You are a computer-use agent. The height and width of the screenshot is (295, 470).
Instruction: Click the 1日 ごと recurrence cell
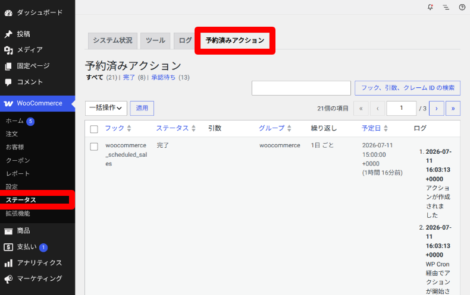click(x=322, y=145)
